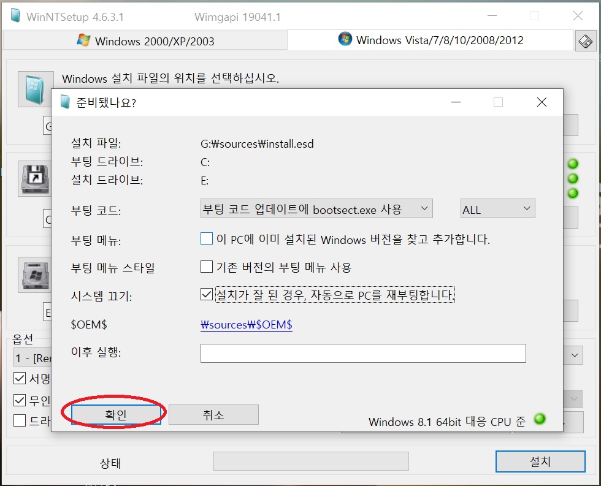Click the 준비됐나요? dialog title icon

tap(65, 102)
